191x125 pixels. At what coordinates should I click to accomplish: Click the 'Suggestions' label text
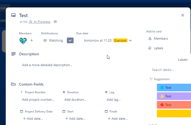coord(162,79)
